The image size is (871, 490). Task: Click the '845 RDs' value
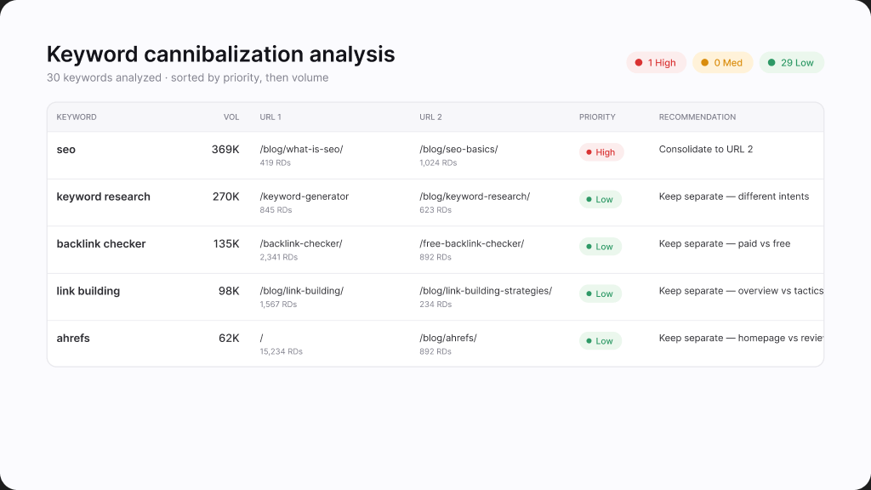(x=276, y=211)
